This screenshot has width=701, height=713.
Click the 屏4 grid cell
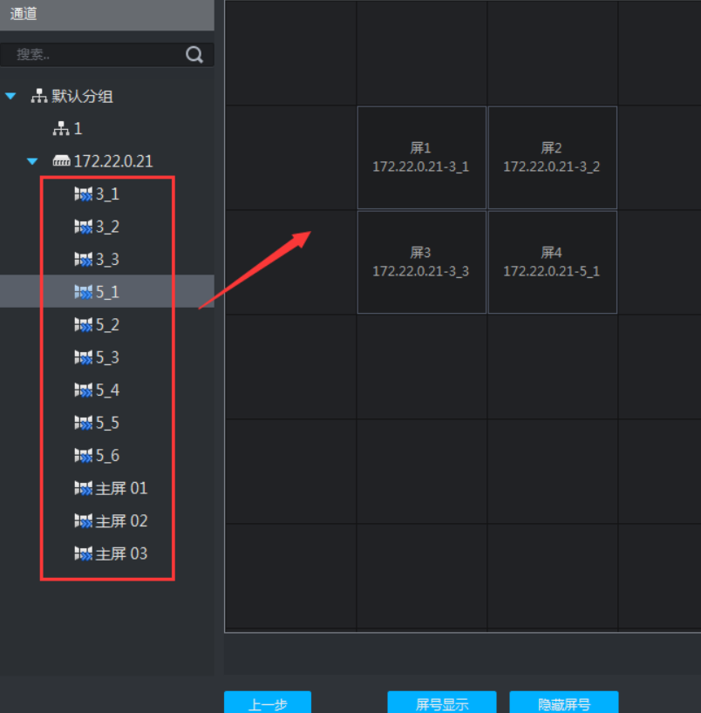tap(552, 262)
